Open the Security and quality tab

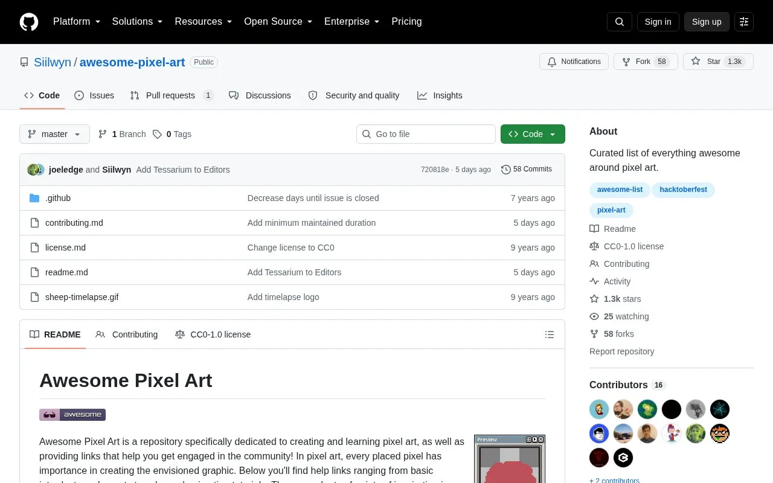(x=354, y=95)
